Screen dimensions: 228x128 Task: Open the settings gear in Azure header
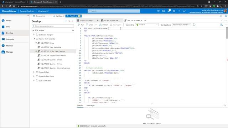pos(174,11)
